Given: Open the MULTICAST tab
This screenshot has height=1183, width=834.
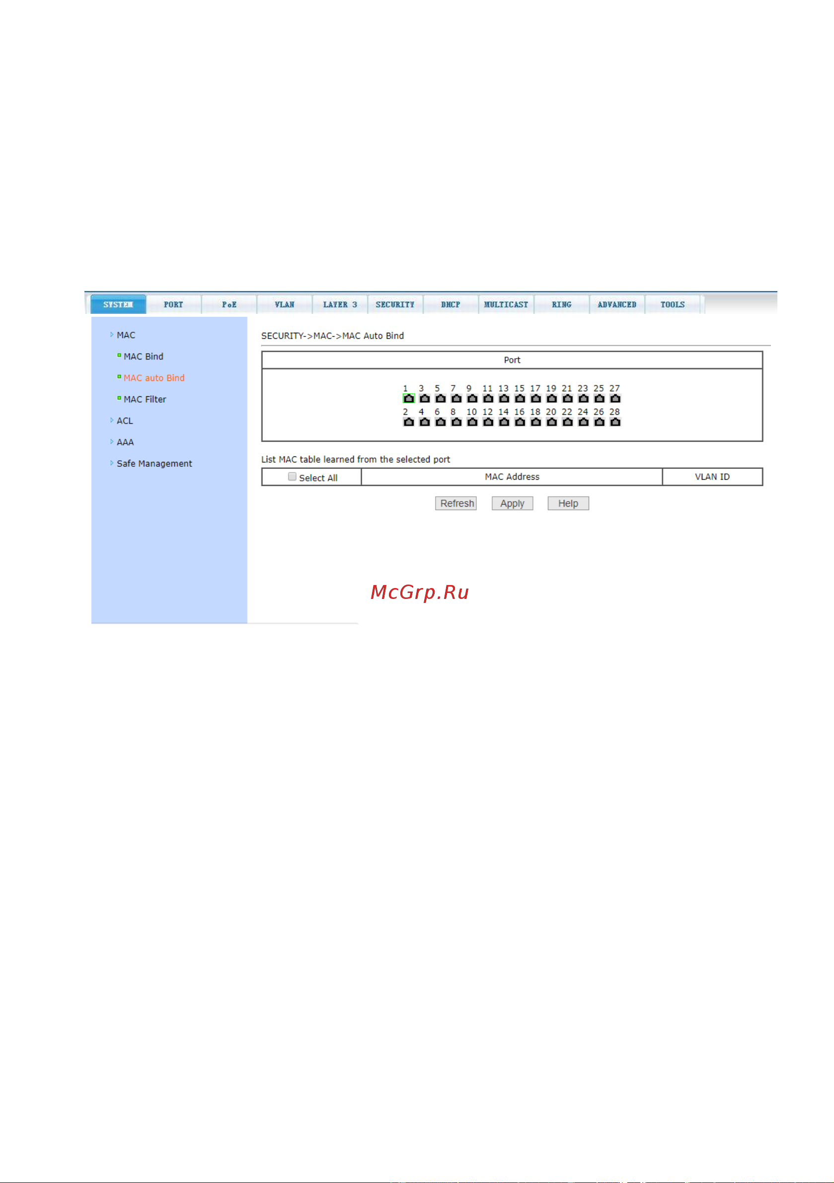Looking at the screenshot, I should (x=506, y=304).
